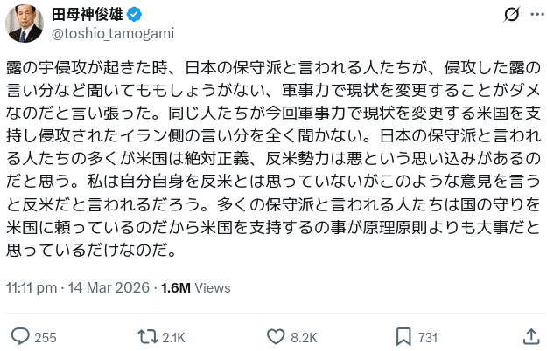Click the reply speech bubble icon

click(19, 336)
